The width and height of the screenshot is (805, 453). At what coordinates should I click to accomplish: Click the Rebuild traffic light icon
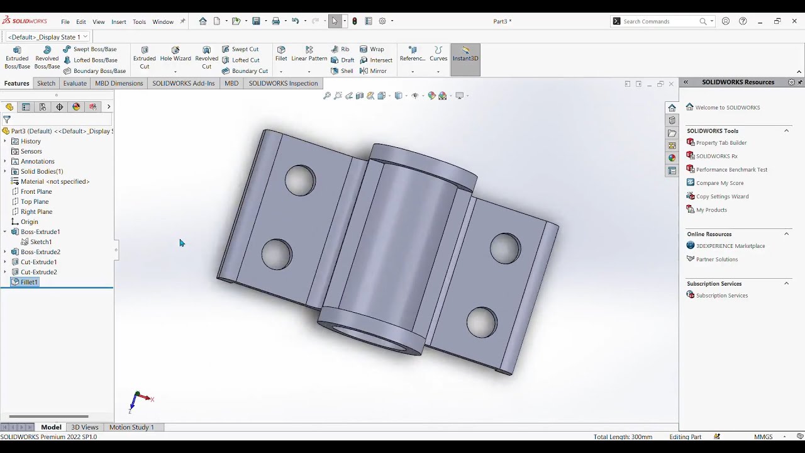(x=355, y=21)
